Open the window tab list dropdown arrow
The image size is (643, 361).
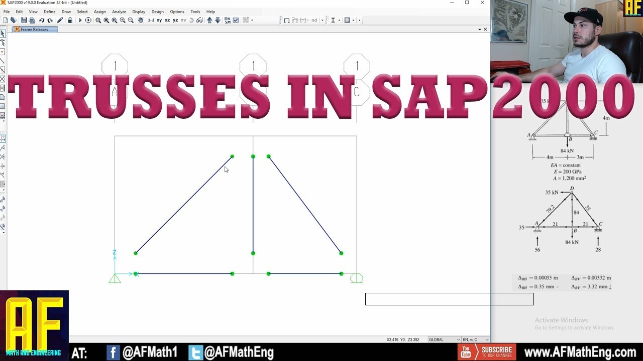click(x=480, y=30)
